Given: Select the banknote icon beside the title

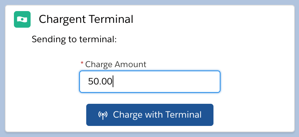Looking at the screenshot, I should (22, 19).
